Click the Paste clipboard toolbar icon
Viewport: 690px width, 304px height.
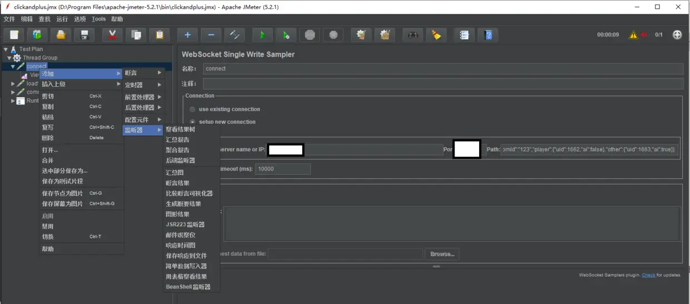[x=160, y=35]
